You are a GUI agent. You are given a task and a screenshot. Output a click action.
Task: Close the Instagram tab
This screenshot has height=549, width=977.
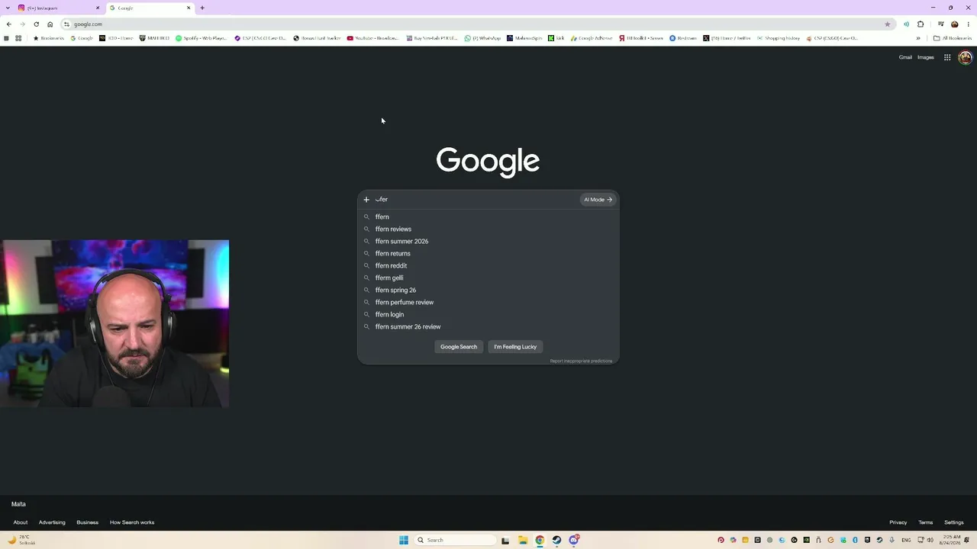pos(98,8)
